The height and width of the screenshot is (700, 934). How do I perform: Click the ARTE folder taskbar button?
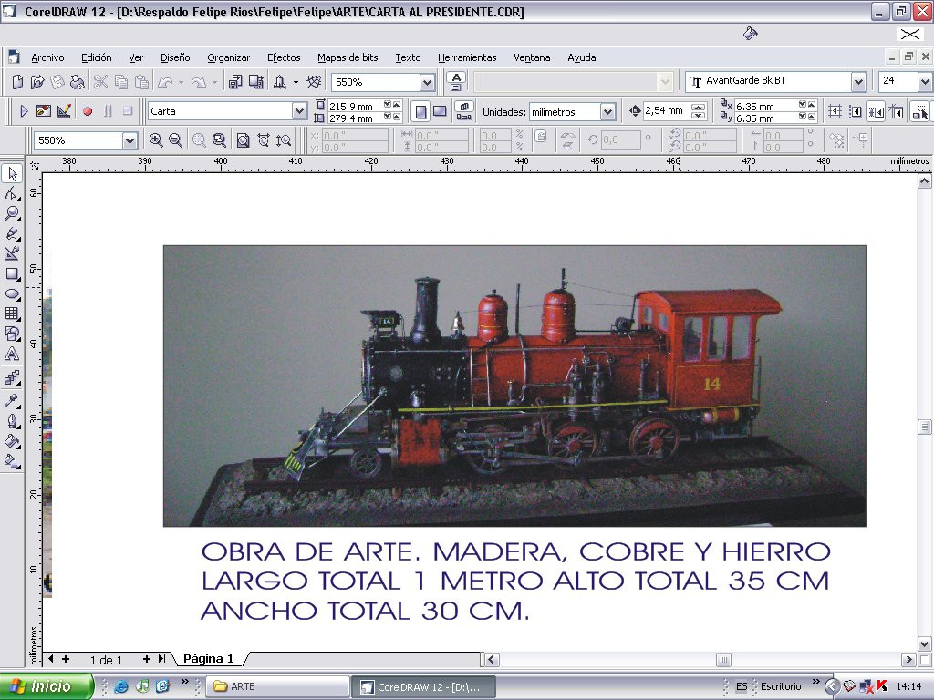[x=277, y=686]
